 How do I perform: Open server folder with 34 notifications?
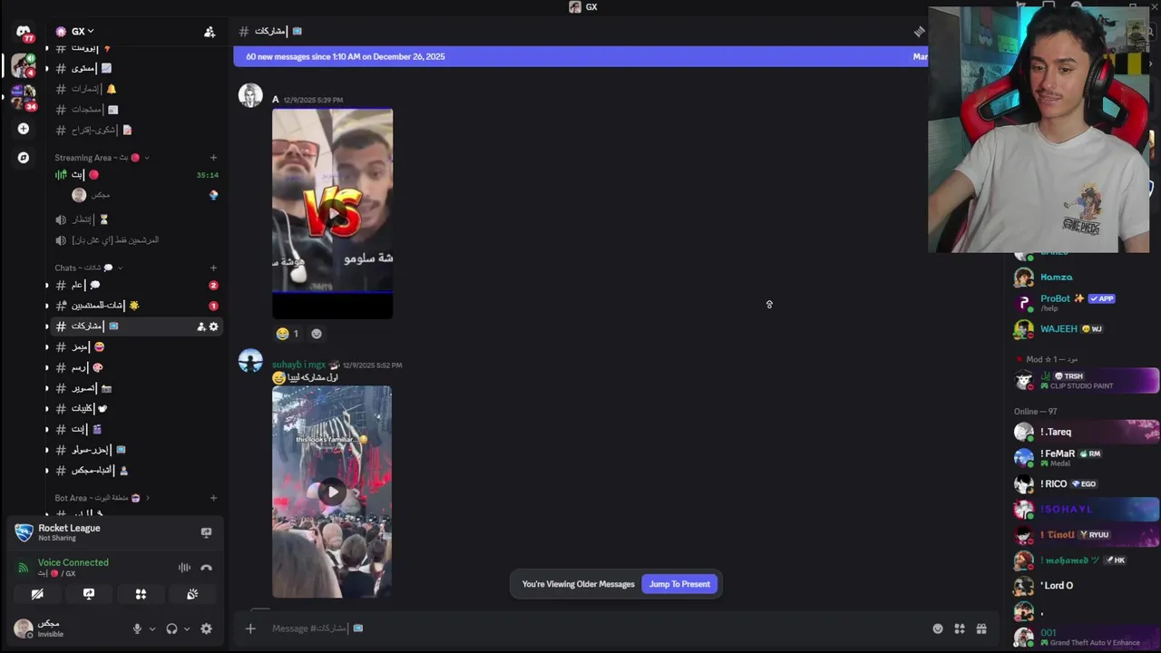click(24, 96)
